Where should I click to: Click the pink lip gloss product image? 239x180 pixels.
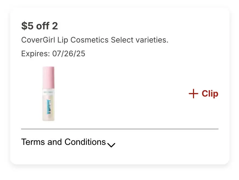coord(49,93)
